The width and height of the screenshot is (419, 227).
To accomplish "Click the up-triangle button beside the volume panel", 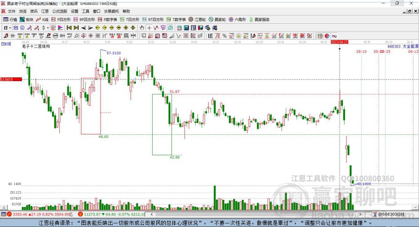I will pyautogui.click(x=4, y=207).
